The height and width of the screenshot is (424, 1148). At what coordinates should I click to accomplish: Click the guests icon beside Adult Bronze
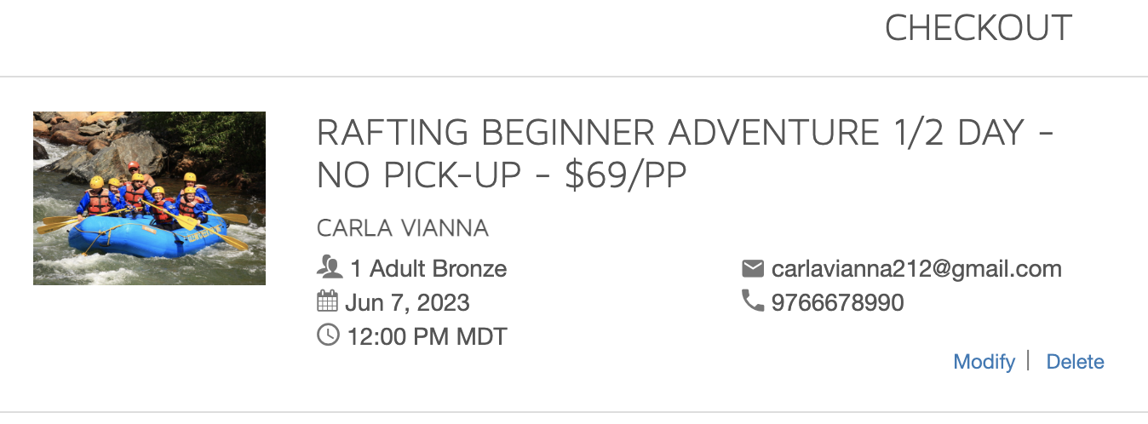(x=329, y=269)
